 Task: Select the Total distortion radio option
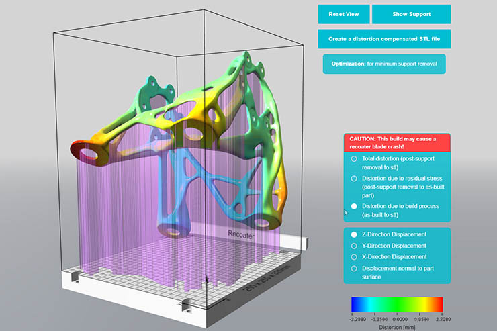click(353, 159)
